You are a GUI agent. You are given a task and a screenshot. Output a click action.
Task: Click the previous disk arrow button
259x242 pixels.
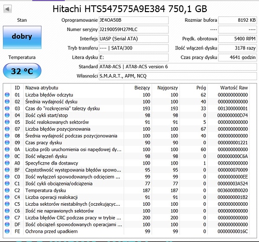click(x=7, y=9)
